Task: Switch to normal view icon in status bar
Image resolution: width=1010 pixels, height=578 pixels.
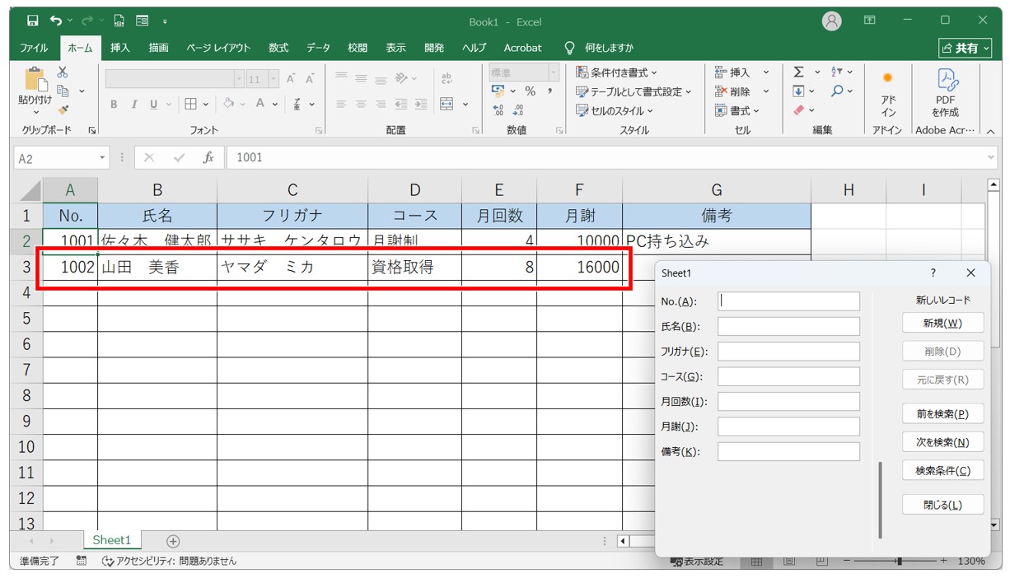Action: point(756,561)
